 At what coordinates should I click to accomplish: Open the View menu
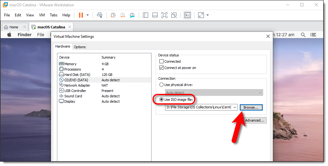(30, 15)
